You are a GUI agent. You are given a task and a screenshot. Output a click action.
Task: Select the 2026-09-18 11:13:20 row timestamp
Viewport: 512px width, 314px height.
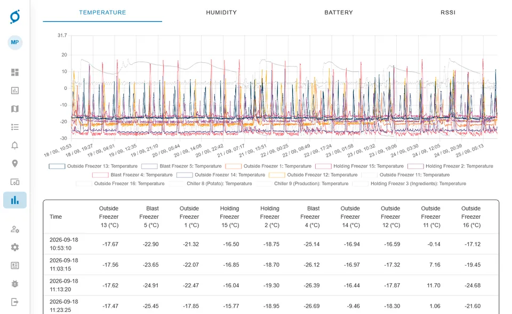tap(63, 285)
